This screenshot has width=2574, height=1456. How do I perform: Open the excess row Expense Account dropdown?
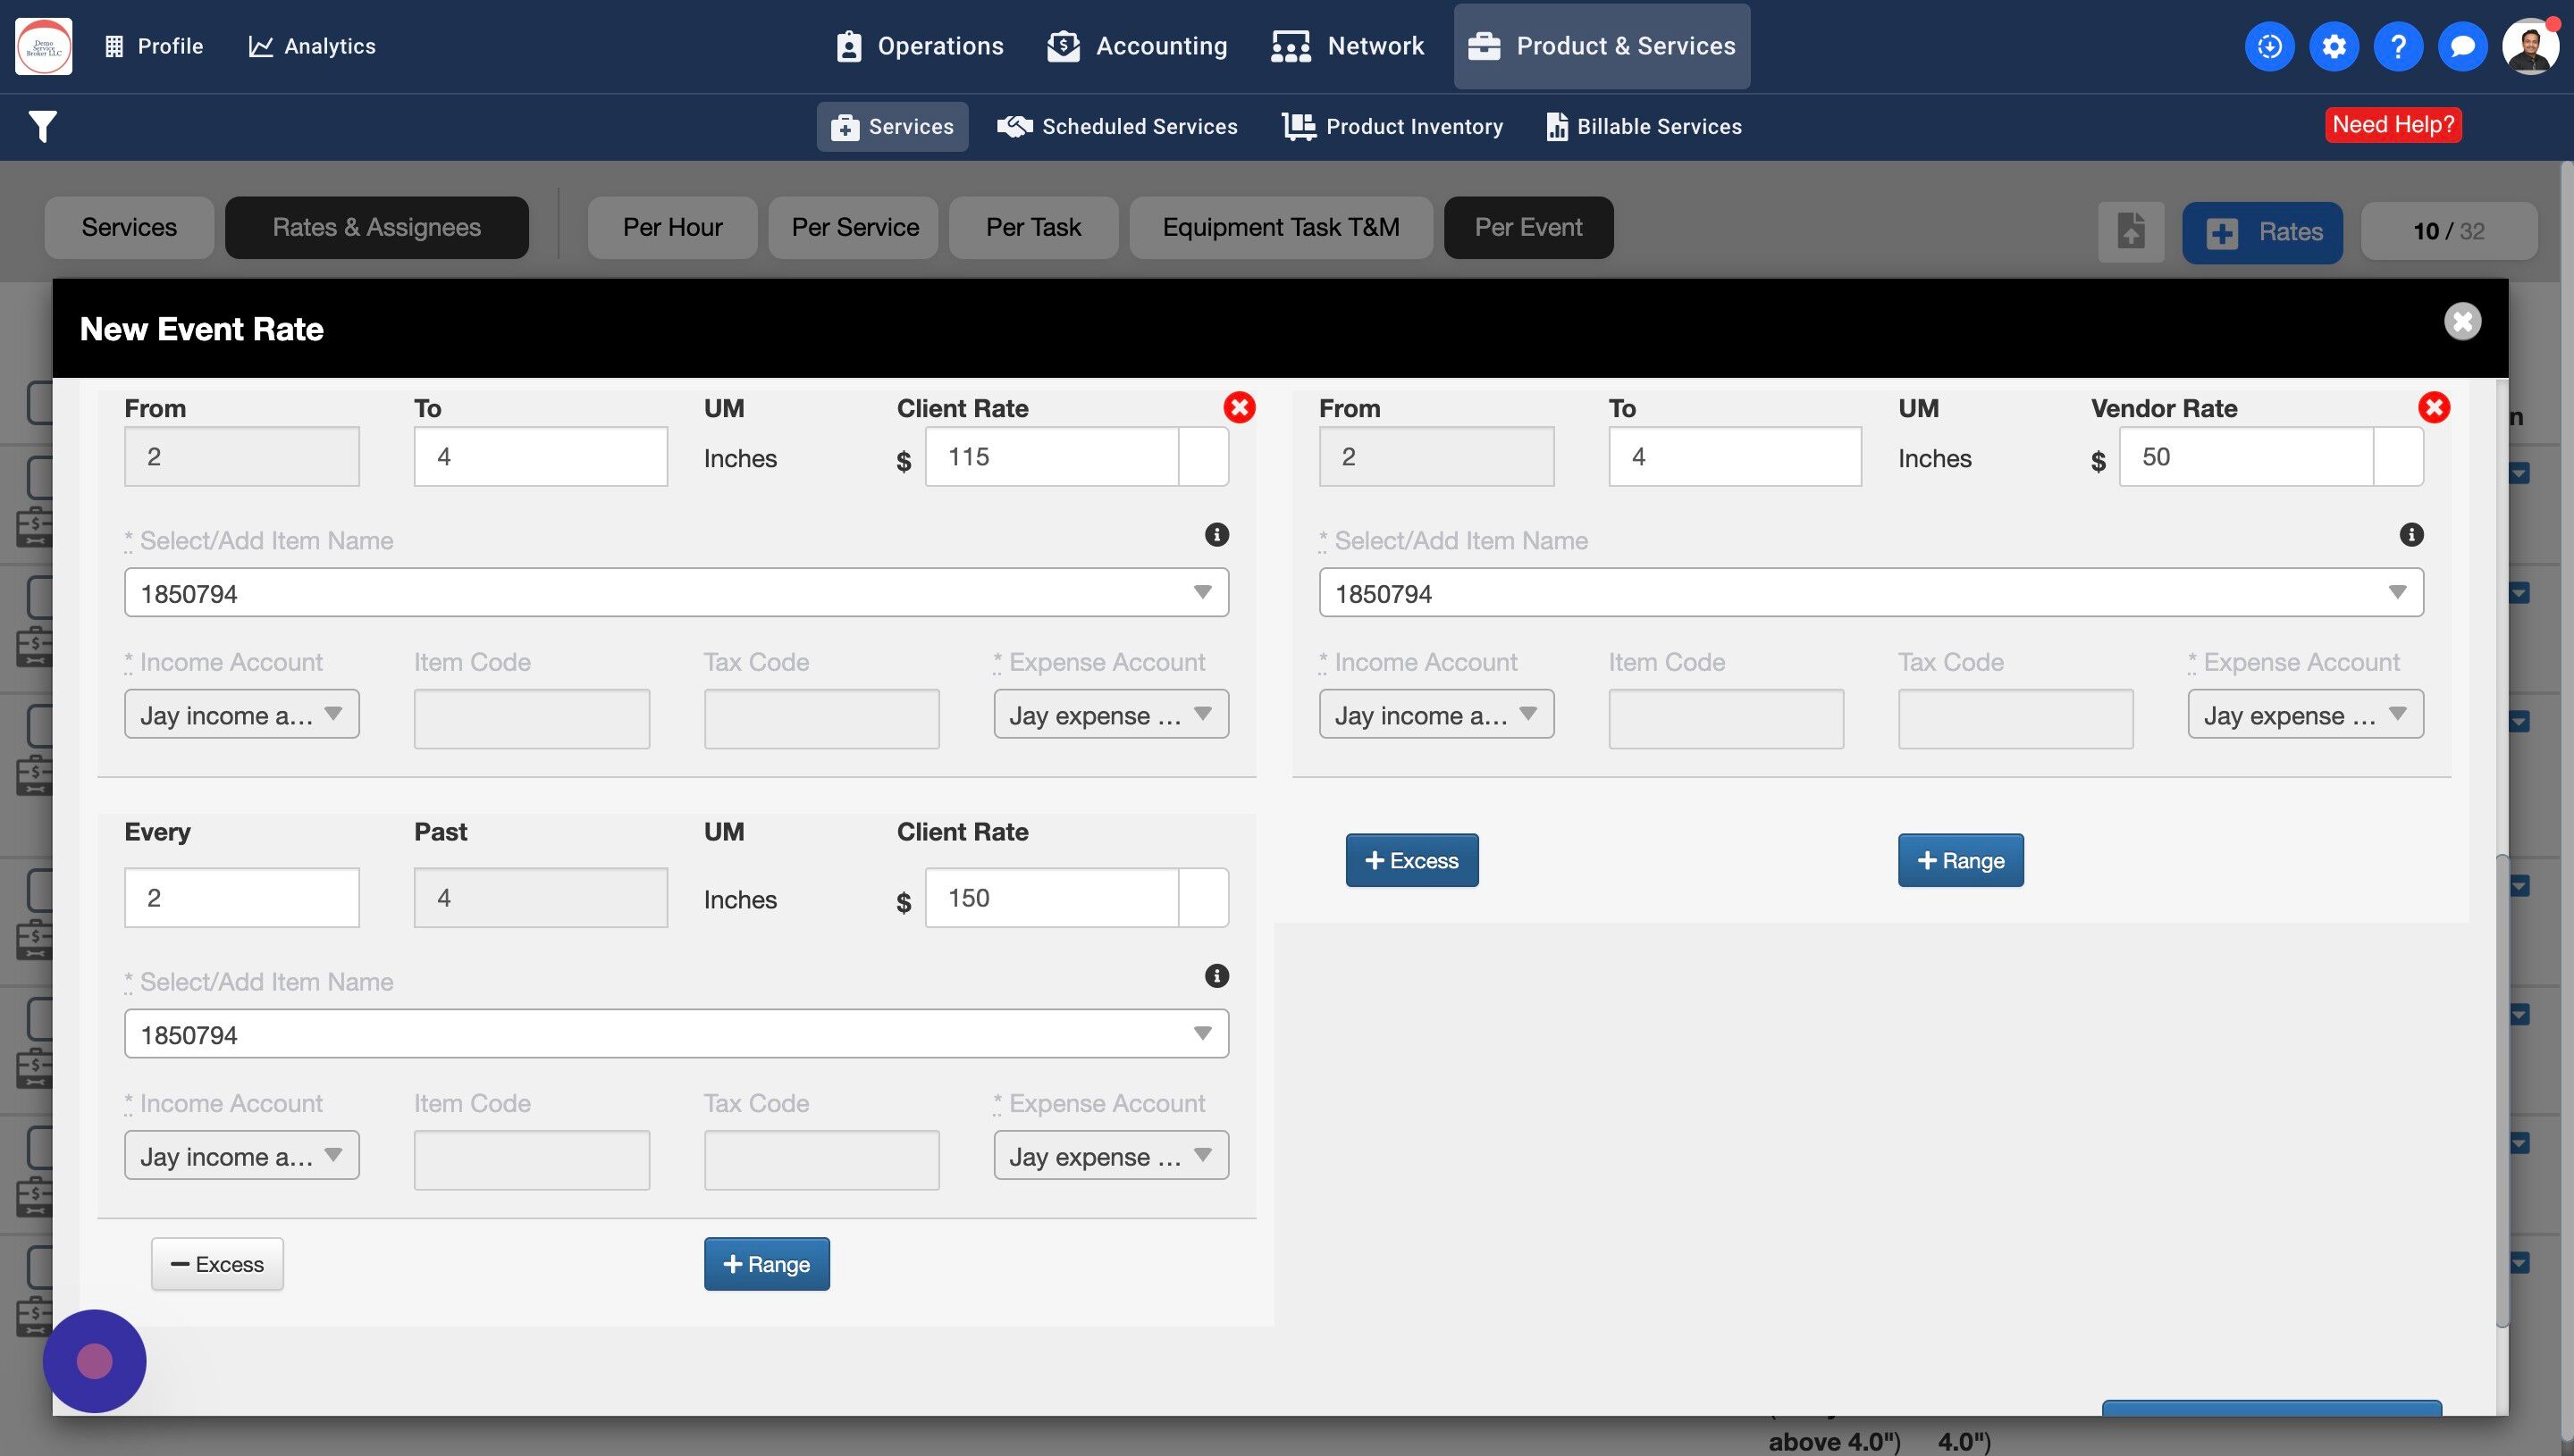click(1109, 1156)
